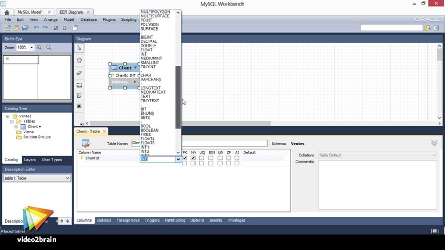Zoom out on the Bird's Eye view
The width and height of the screenshot is (445, 250).
tap(49, 47)
